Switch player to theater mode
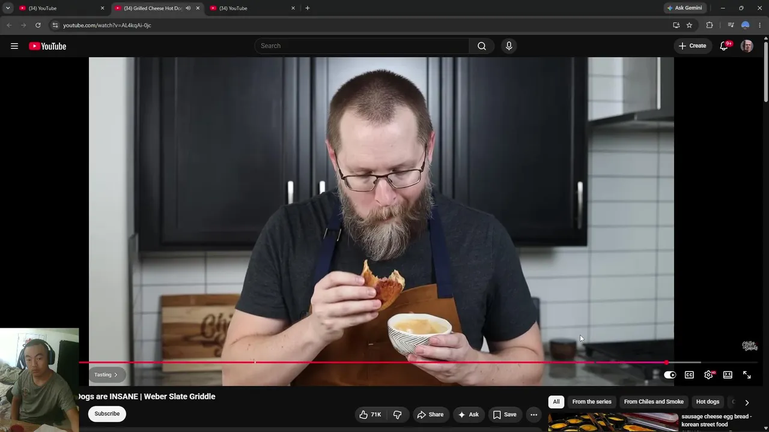 tap(728, 375)
